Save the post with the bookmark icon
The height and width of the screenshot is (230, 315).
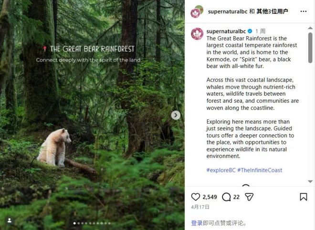(x=304, y=197)
